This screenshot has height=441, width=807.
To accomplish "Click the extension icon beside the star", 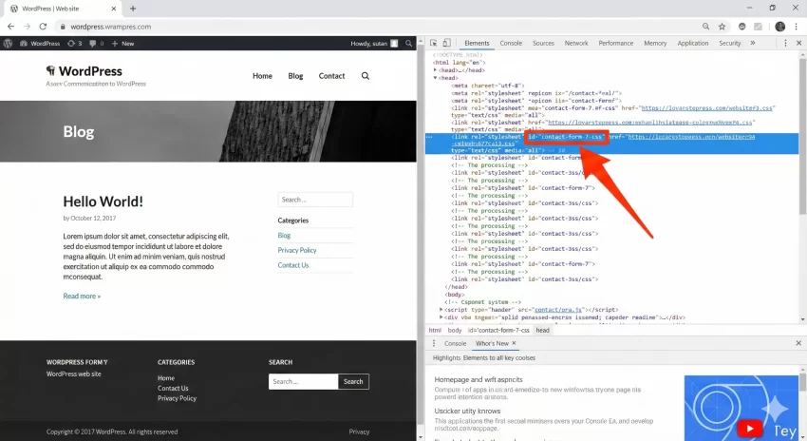I will 741,27.
